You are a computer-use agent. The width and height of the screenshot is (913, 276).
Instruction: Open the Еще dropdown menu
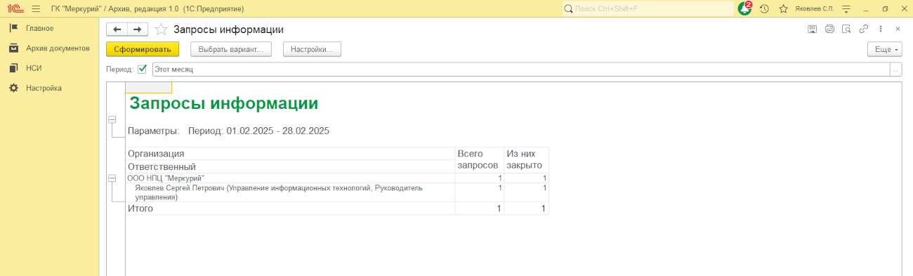[x=884, y=49]
